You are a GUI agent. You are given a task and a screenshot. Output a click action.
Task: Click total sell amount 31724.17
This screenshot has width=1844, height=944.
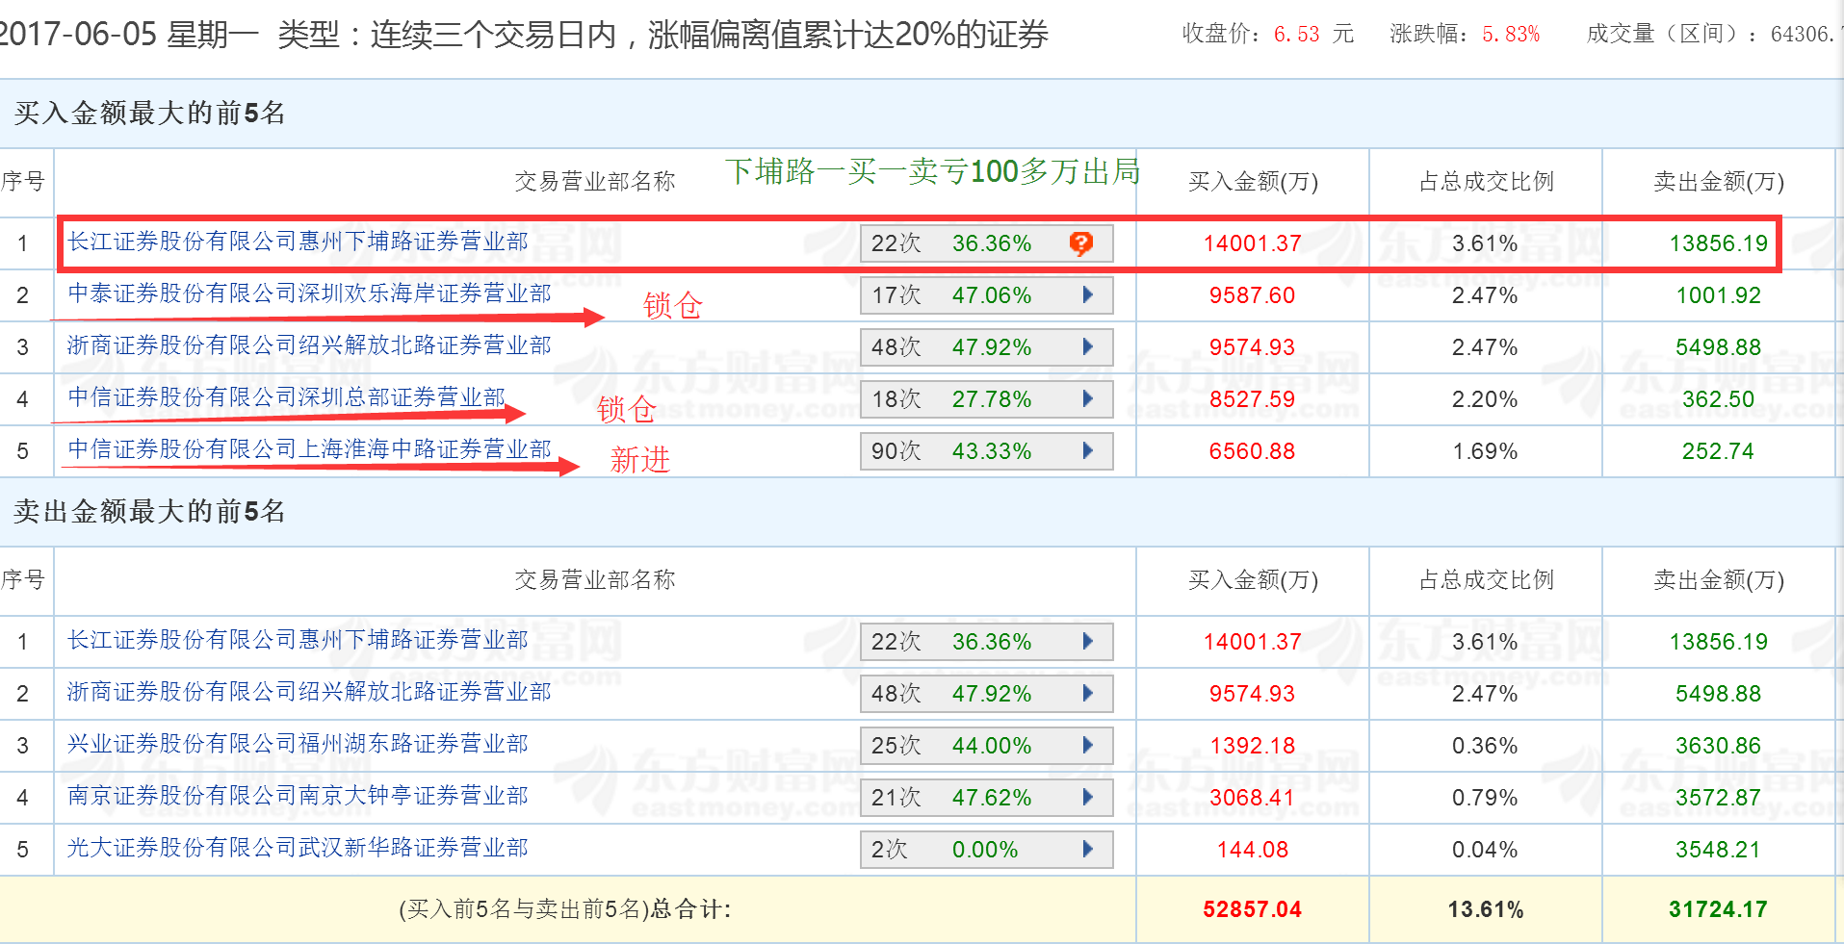(x=1718, y=909)
